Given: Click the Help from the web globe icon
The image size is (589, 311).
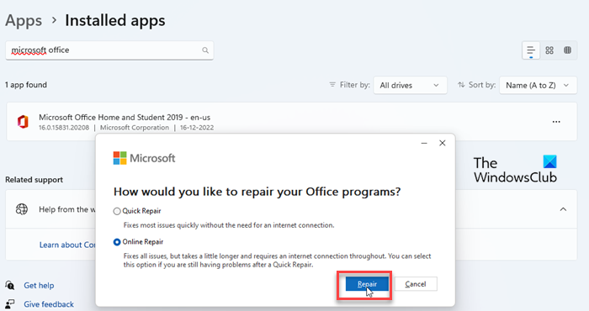Looking at the screenshot, I should [x=22, y=209].
